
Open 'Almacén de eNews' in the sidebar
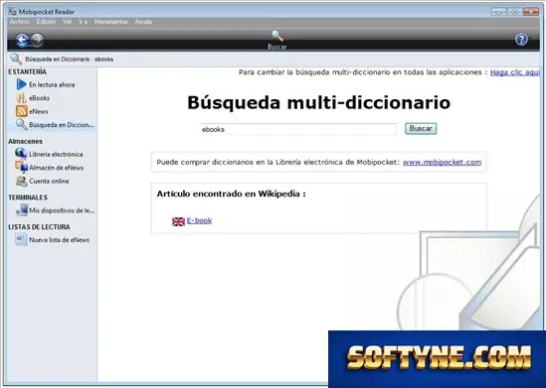(x=56, y=168)
